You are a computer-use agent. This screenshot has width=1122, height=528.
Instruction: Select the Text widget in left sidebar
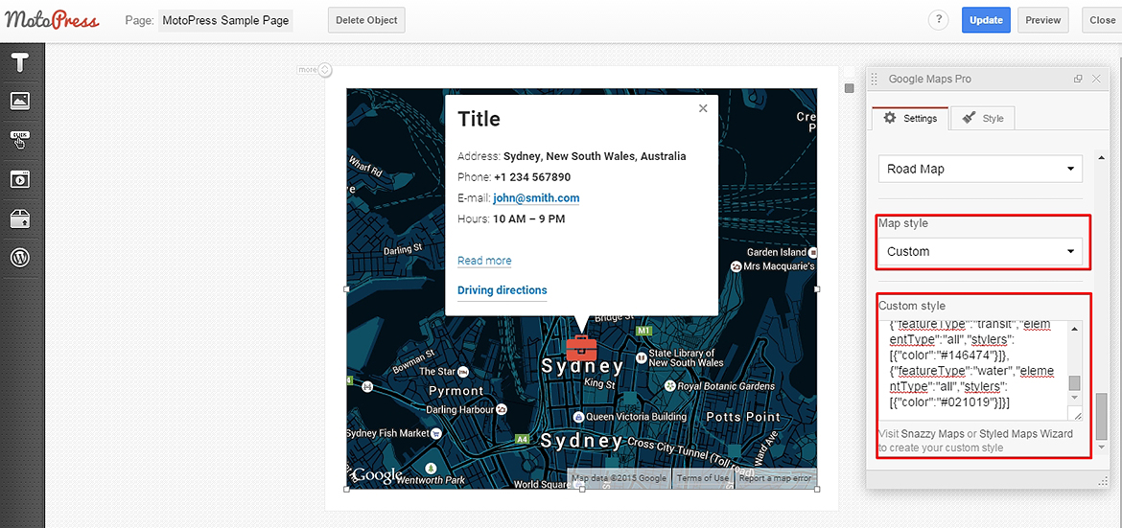pyautogui.click(x=20, y=63)
